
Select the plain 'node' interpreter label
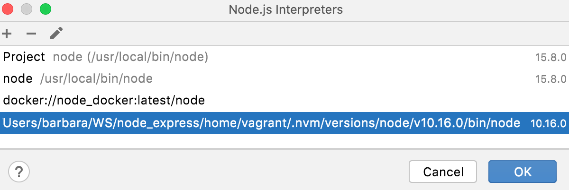[x=18, y=79]
